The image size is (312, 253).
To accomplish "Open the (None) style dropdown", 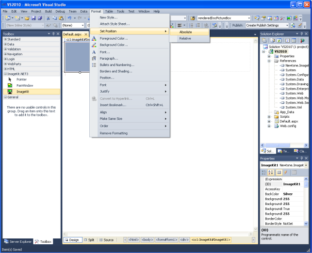I will point(82,25).
